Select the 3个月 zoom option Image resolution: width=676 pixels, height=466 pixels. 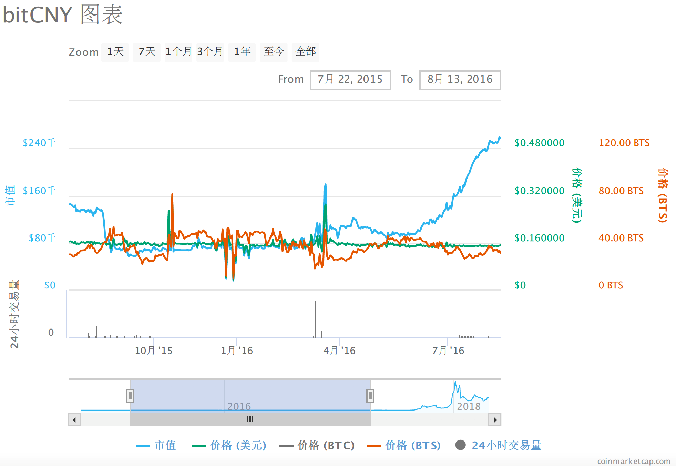coord(210,52)
